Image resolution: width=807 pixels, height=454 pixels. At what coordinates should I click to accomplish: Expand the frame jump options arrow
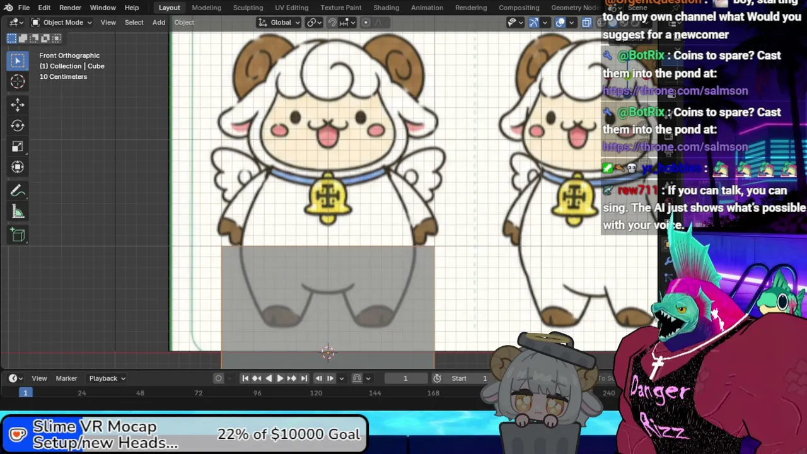coord(342,378)
